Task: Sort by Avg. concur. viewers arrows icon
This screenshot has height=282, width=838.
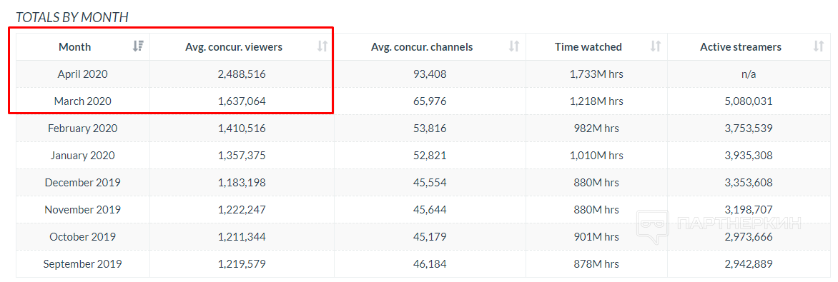Action: (x=322, y=46)
